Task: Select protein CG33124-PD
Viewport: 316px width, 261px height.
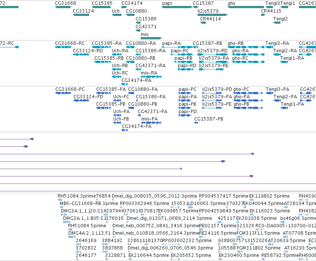Action: click(x=88, y=97)
